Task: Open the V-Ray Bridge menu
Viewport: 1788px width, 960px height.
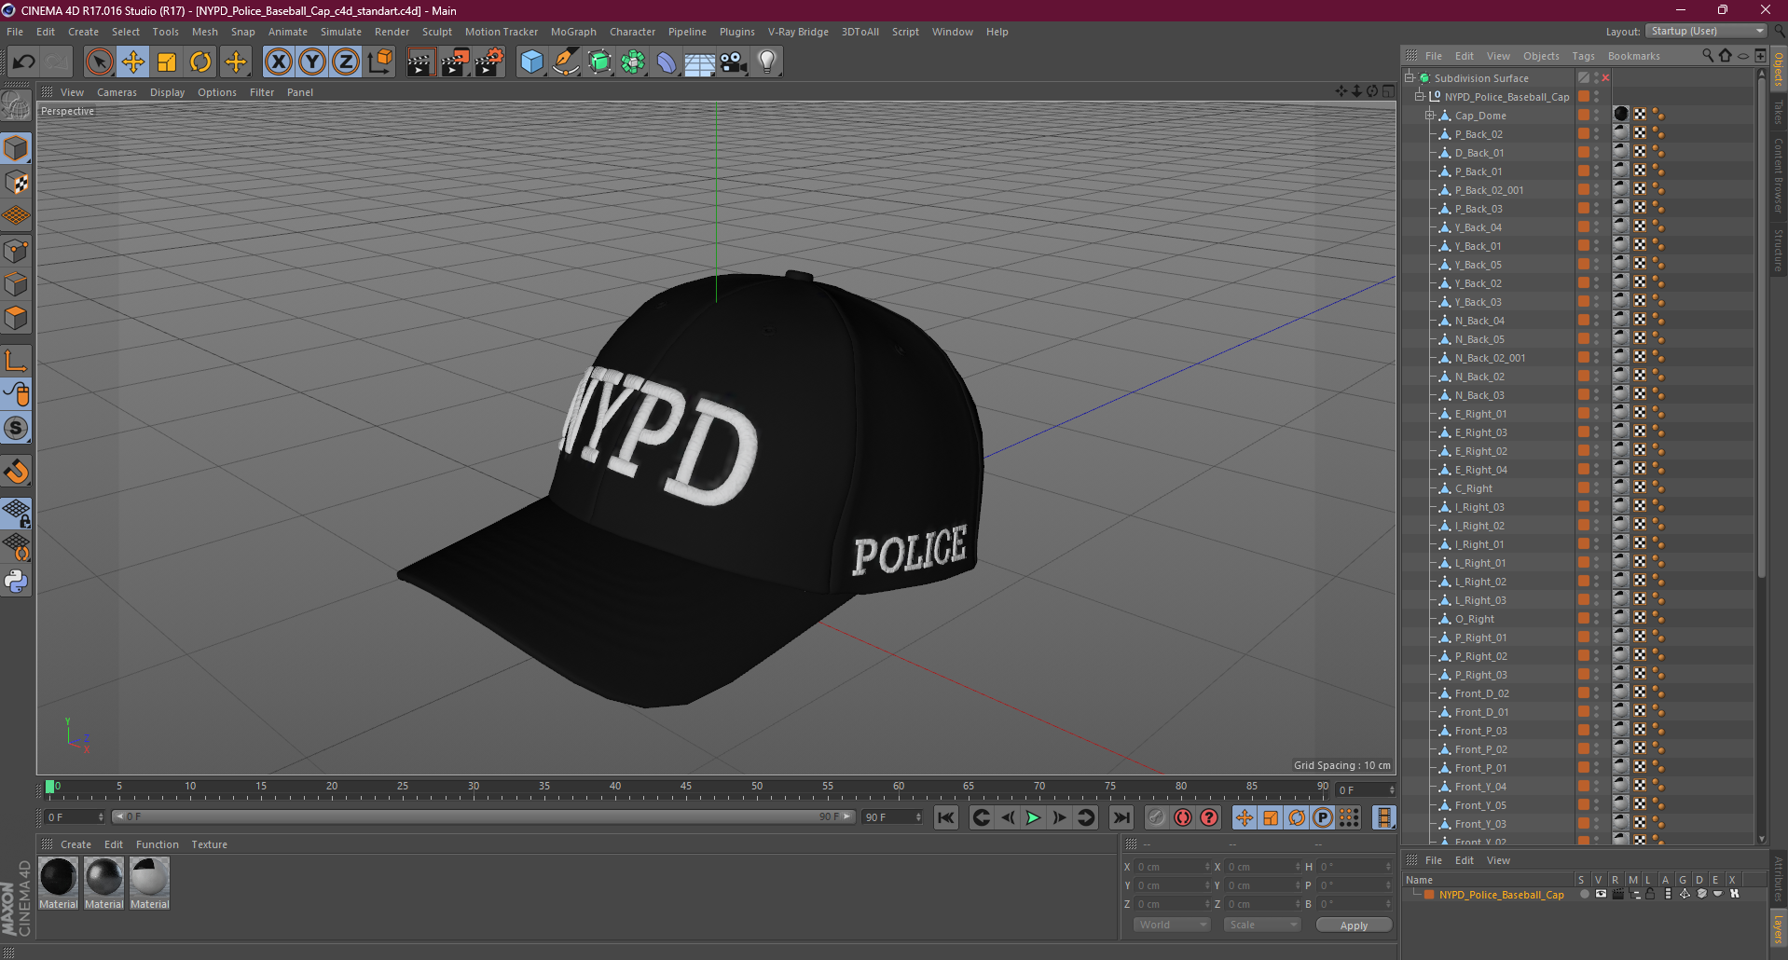Action: tap(798, 32)
